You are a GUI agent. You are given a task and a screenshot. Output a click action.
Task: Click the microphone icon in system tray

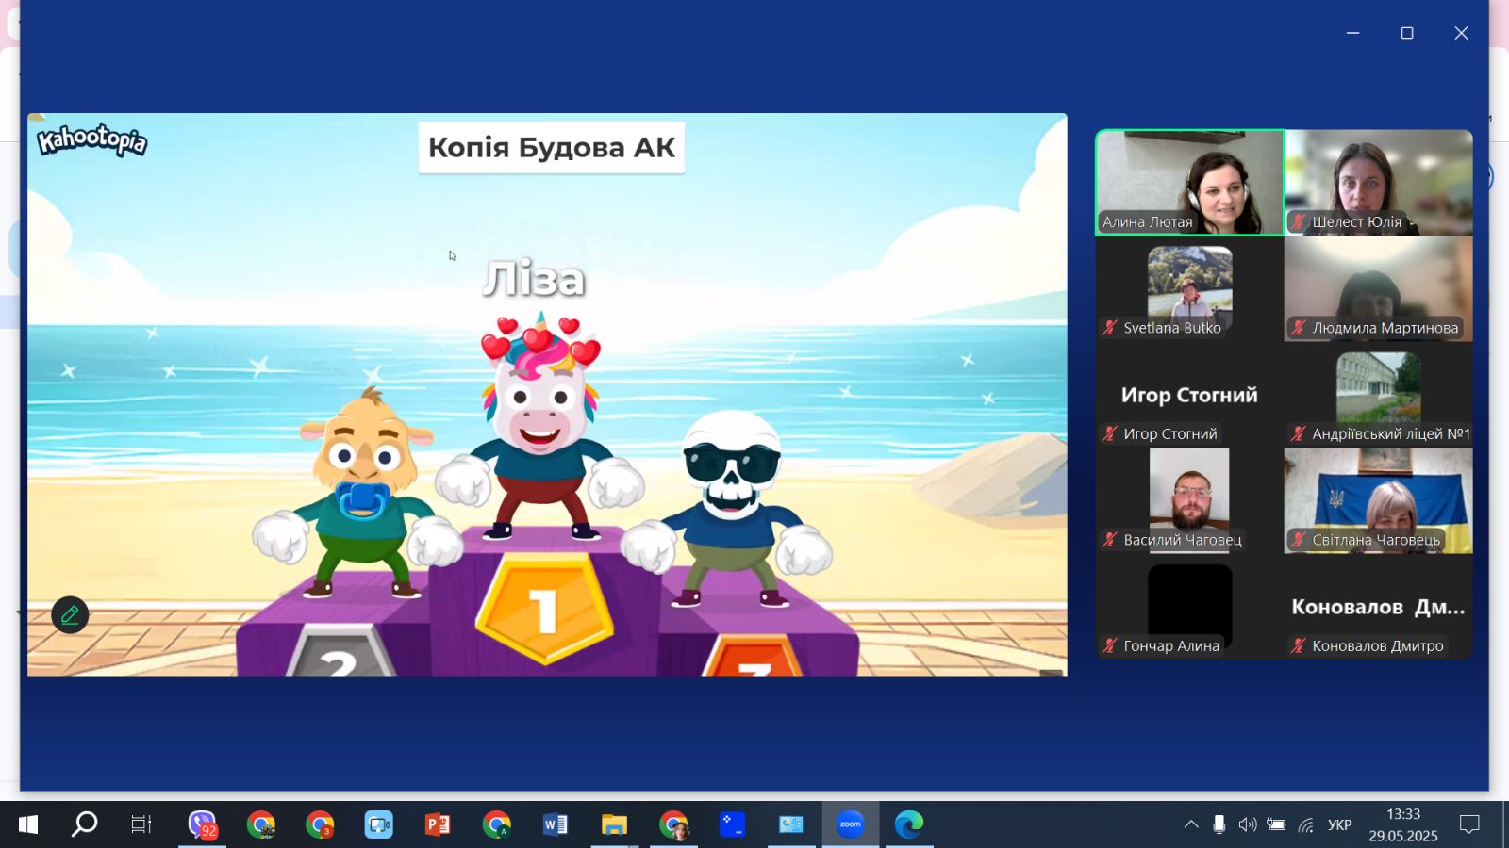(1219, 824)
